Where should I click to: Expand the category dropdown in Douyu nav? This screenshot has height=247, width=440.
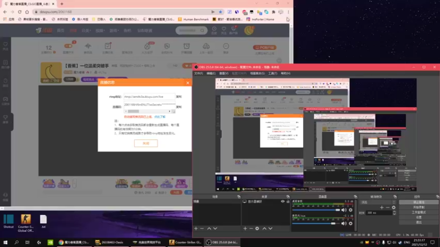tap(86, 30)
